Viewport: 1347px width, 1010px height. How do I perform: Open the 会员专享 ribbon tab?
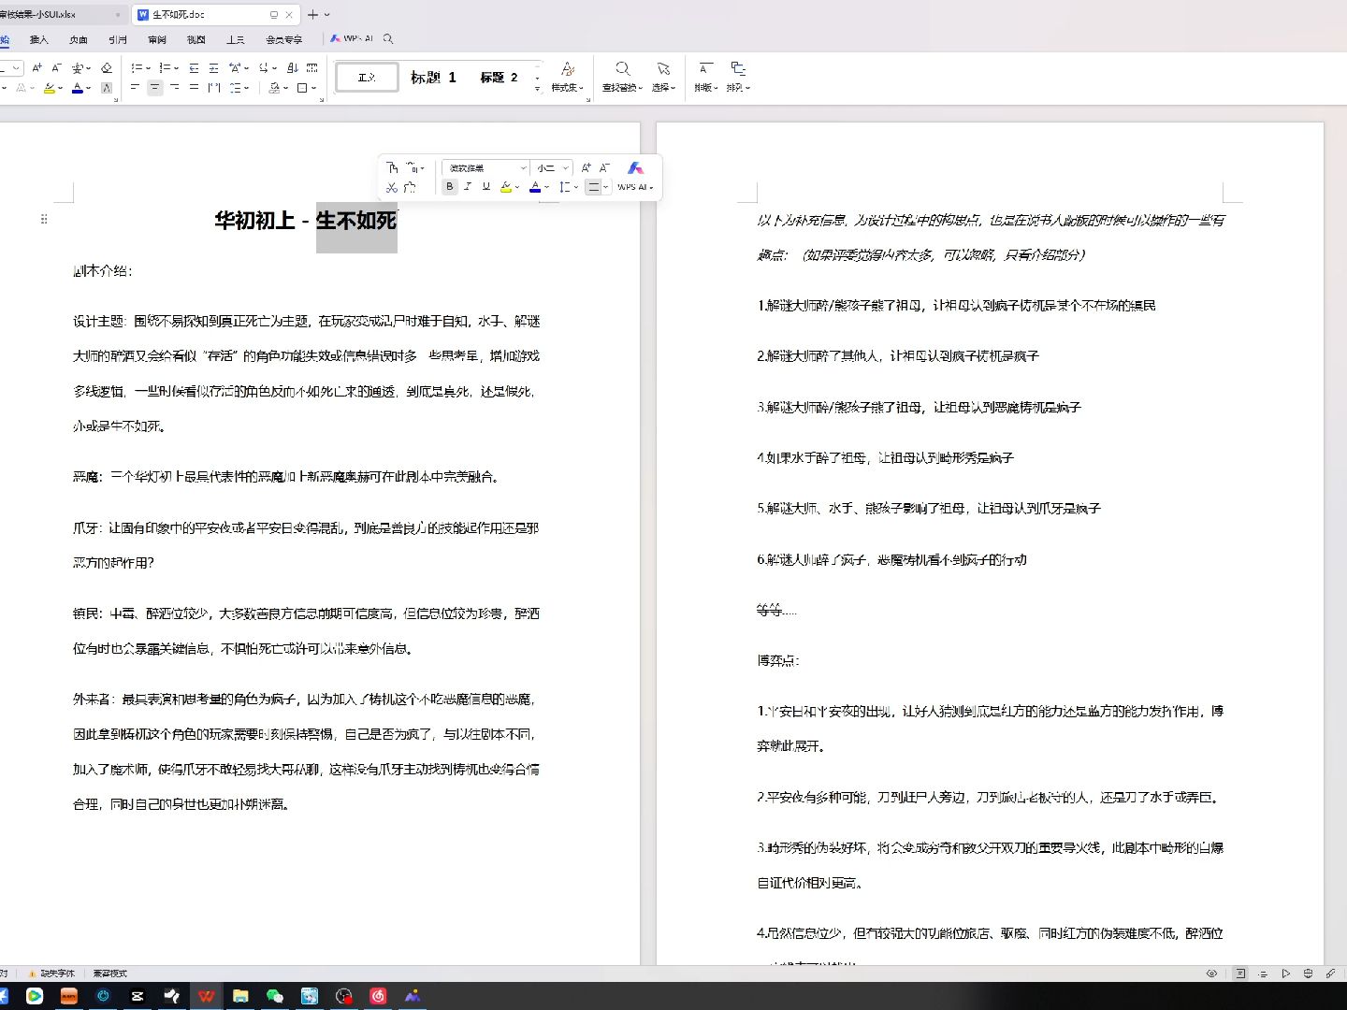(284, 39)
